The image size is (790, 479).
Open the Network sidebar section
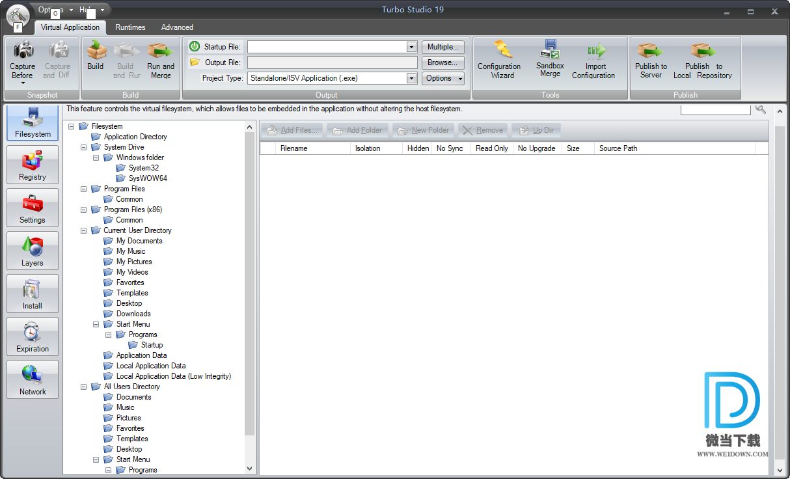(33, 379)
